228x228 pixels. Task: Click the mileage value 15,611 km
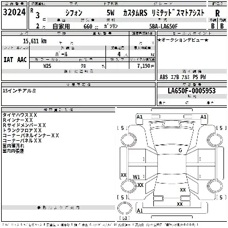(x=35, y=41)
